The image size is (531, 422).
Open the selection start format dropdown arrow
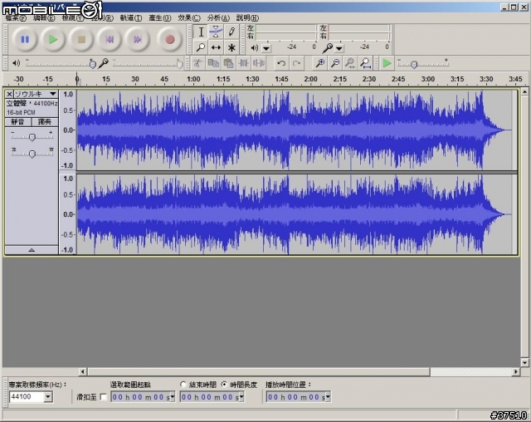[173, 397]
